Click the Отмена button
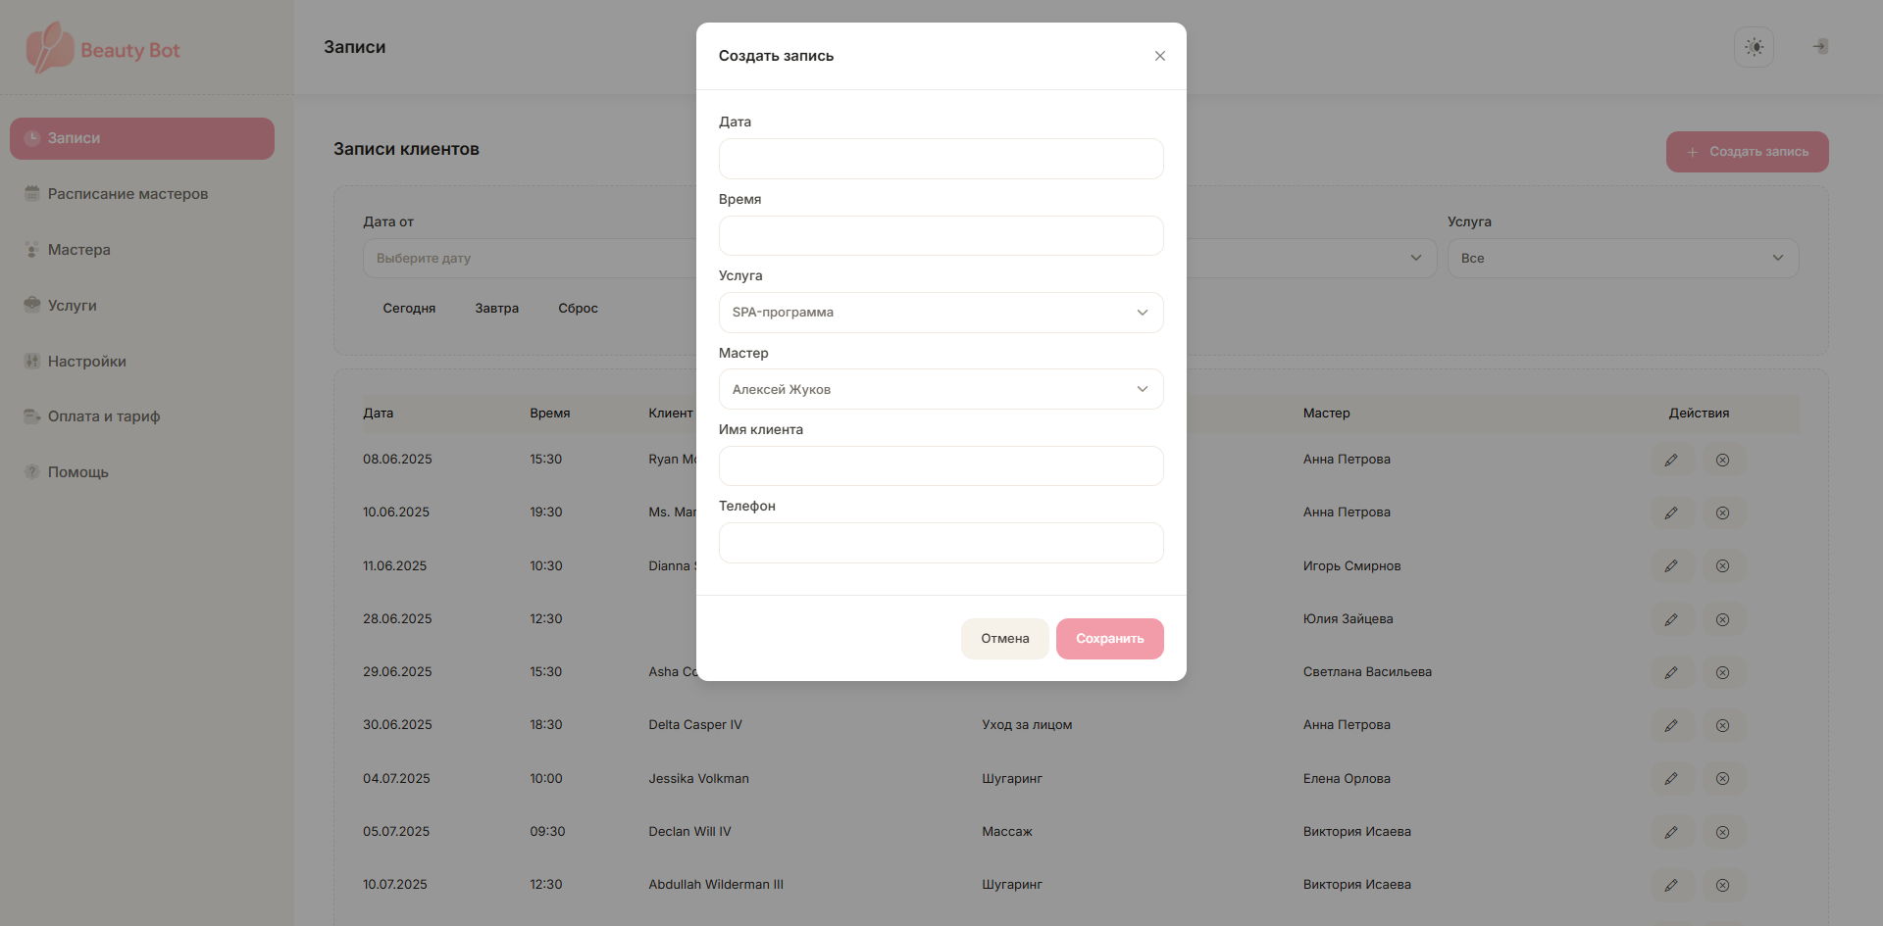This screenshot has width=1883, height=926. coord(1004,639)
